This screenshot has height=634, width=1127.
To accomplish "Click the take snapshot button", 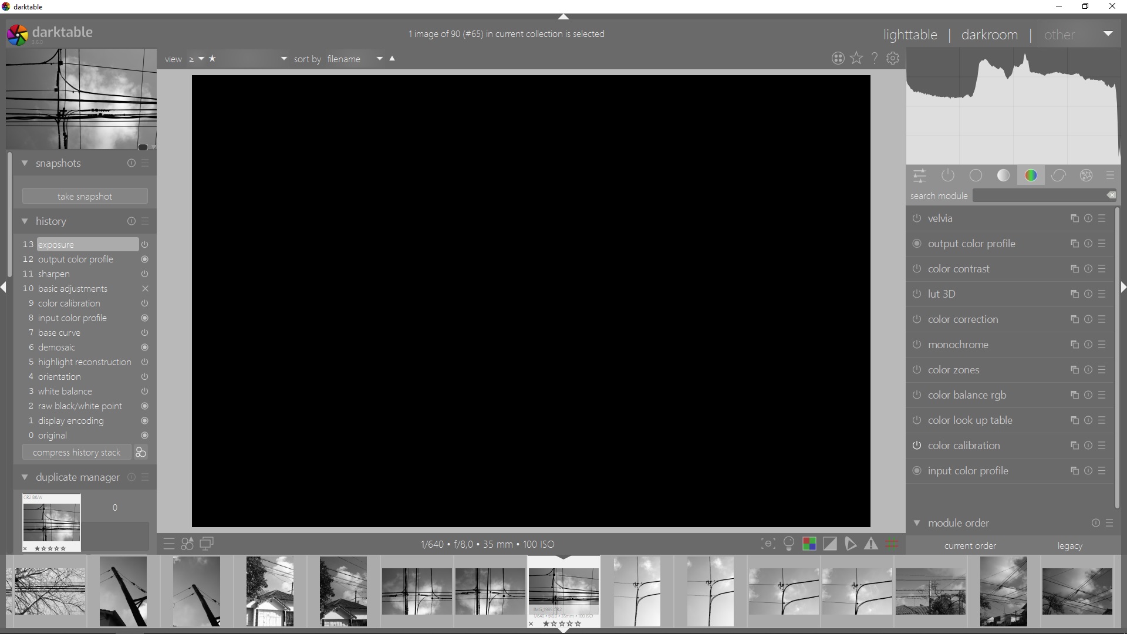I will [85, 196].
